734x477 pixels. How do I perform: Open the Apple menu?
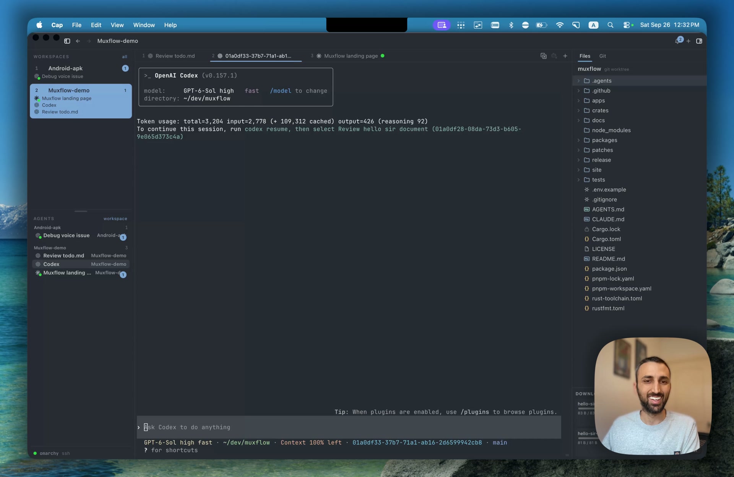click(39, 25)
